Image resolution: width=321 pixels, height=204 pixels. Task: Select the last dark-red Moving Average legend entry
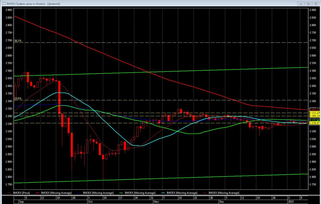(x=223, y=193)
